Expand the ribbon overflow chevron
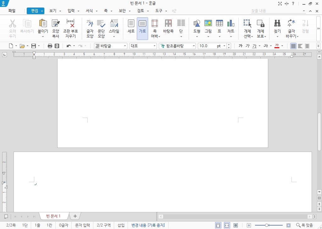Screen dimensions: 322x229 (x=319, y=28)
